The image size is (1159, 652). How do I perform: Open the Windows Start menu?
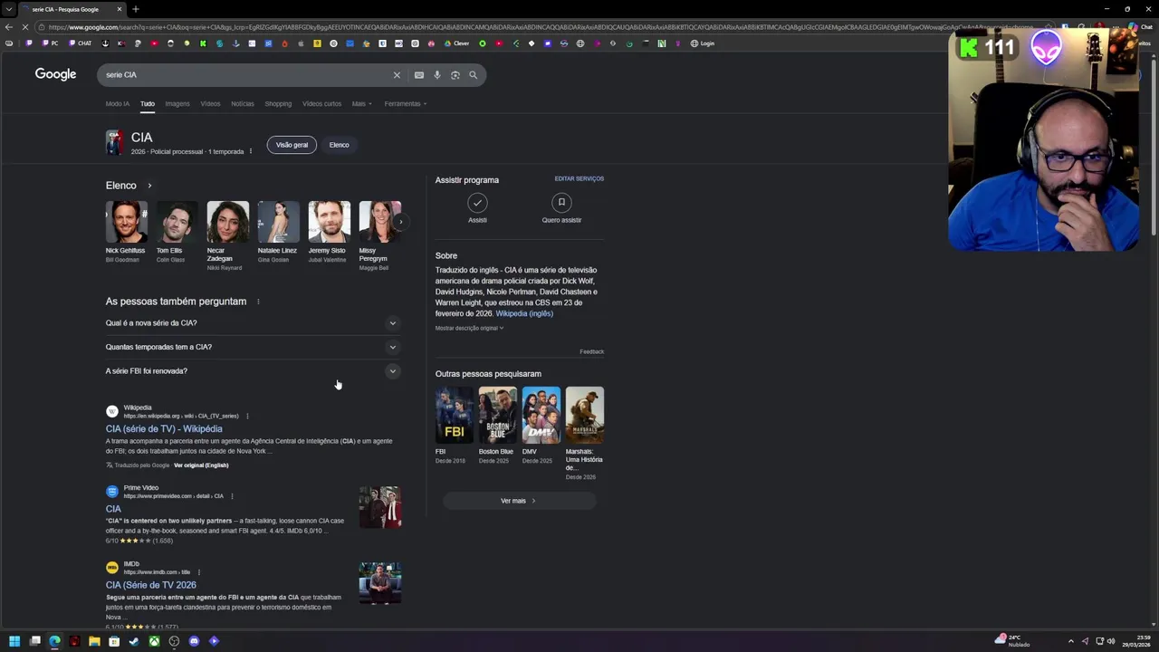14,641
